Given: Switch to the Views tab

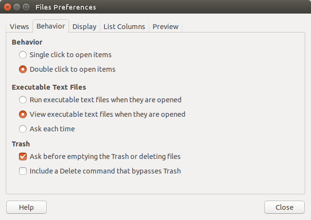Looking at the screenshot, I should coord(19,27).
